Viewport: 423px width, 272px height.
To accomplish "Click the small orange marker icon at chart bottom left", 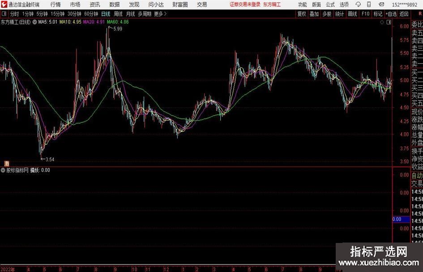I will (7, 163).
